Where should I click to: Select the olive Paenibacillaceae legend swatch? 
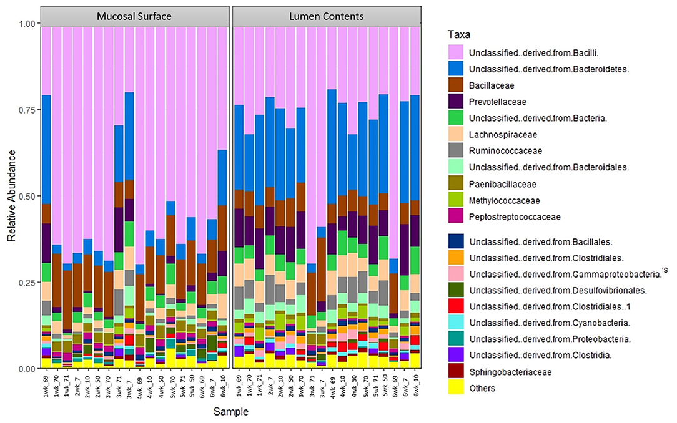(x=455, y=184)
